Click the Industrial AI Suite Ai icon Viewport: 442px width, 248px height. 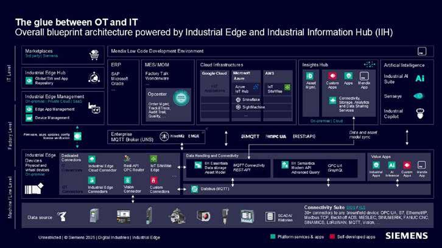pos(419,78)
